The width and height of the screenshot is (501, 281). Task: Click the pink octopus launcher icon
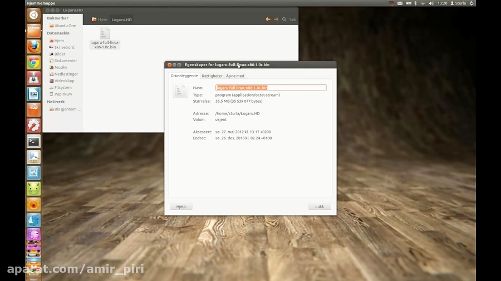click(x=33, y=235)
